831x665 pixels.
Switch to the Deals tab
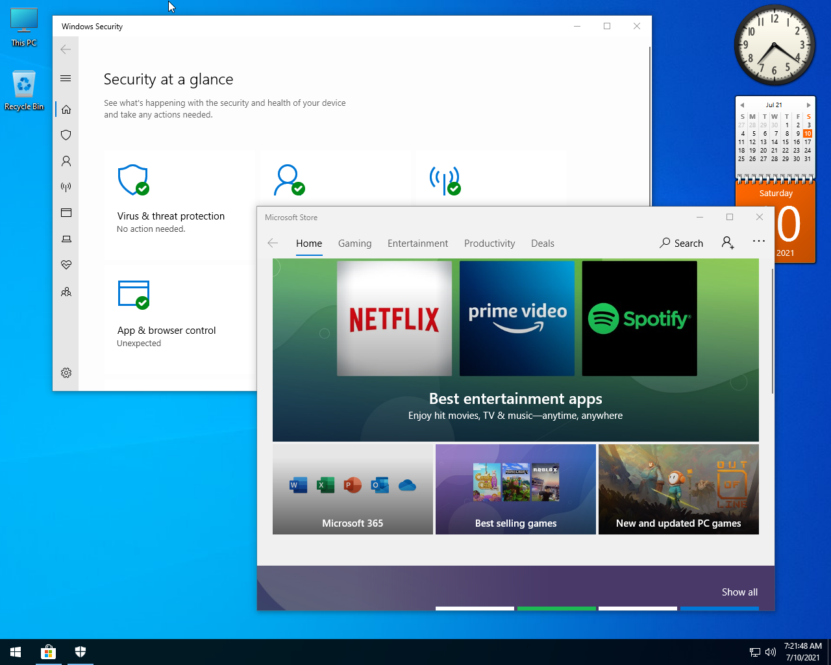coord(543,244)
